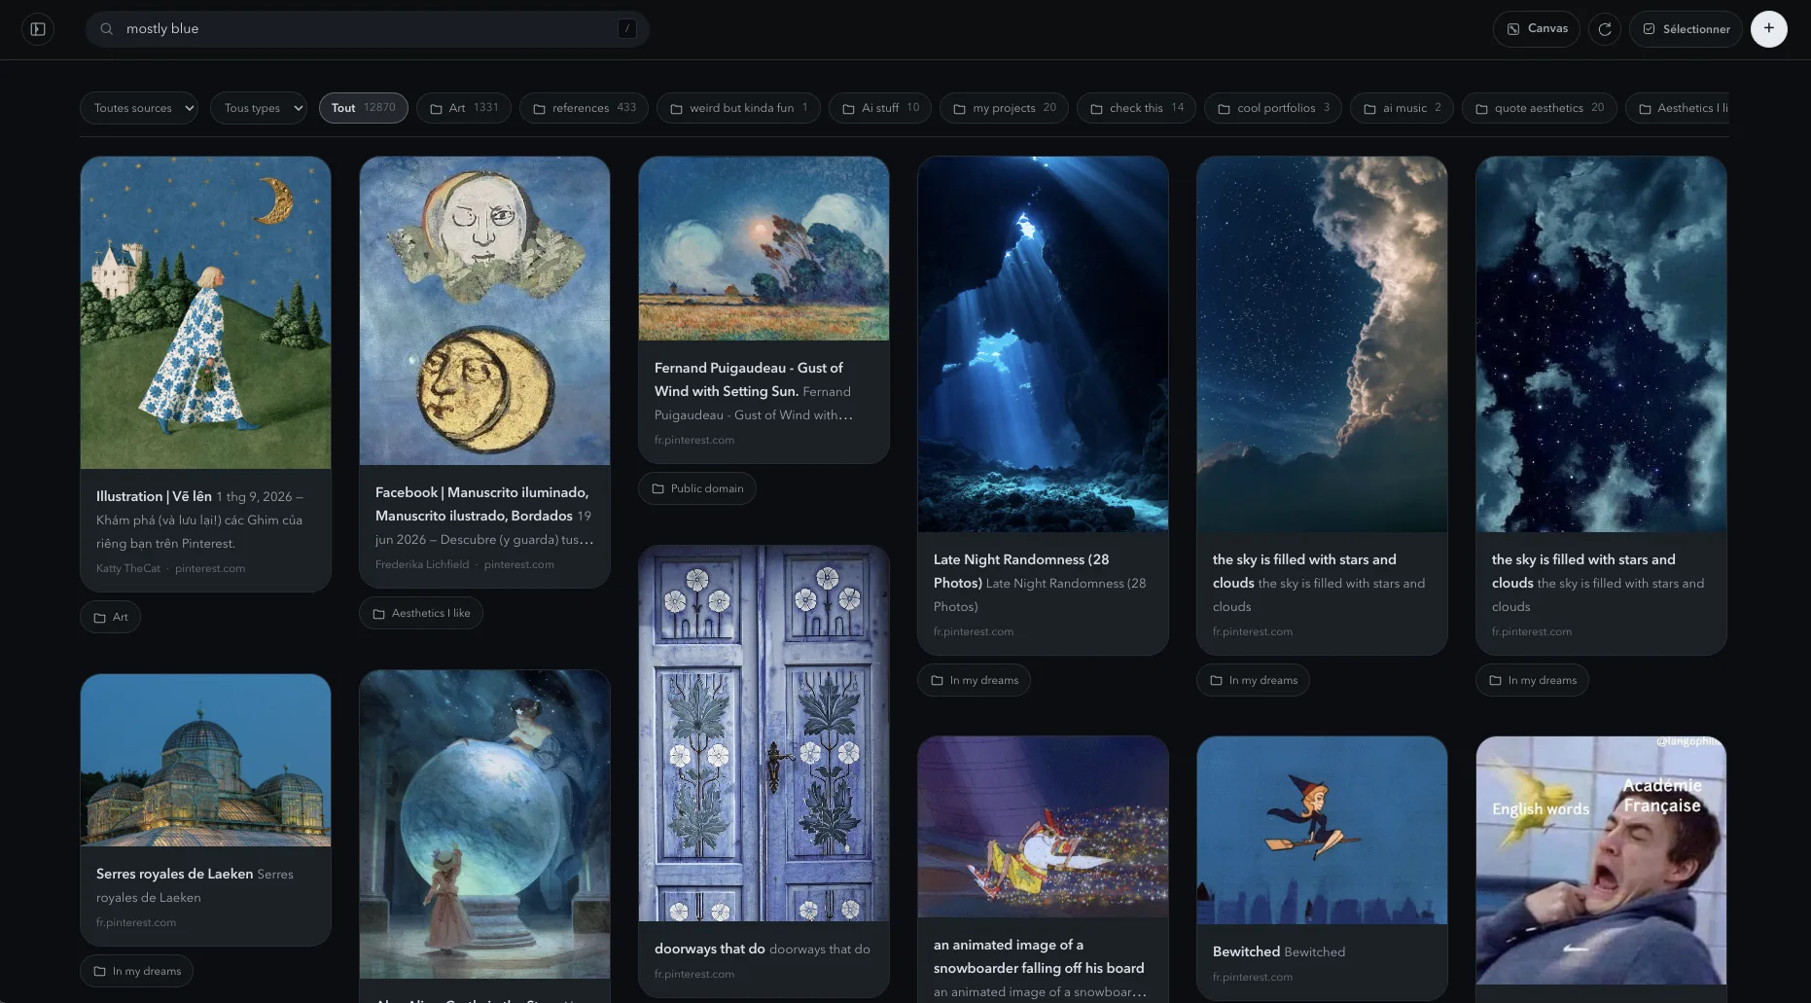The image size is (1811, 1003).
Task: Click the Art folder tag under Illustration
Action: (x=110, y=617)
